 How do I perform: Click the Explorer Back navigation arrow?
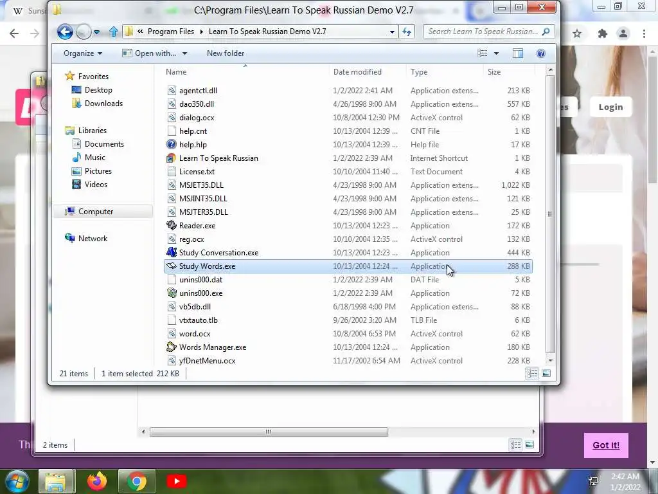(x=65, y=32)
